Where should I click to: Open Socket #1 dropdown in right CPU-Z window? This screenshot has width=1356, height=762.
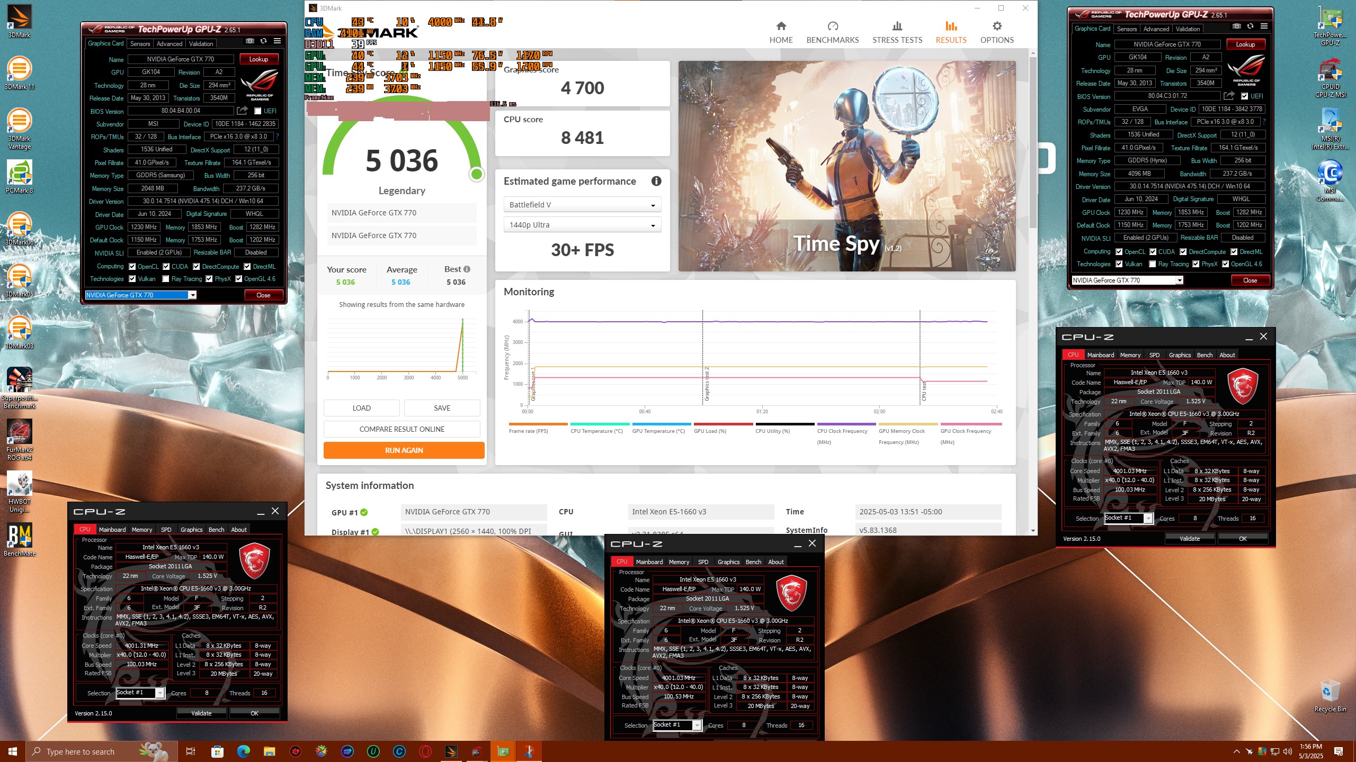[1128, 518]
